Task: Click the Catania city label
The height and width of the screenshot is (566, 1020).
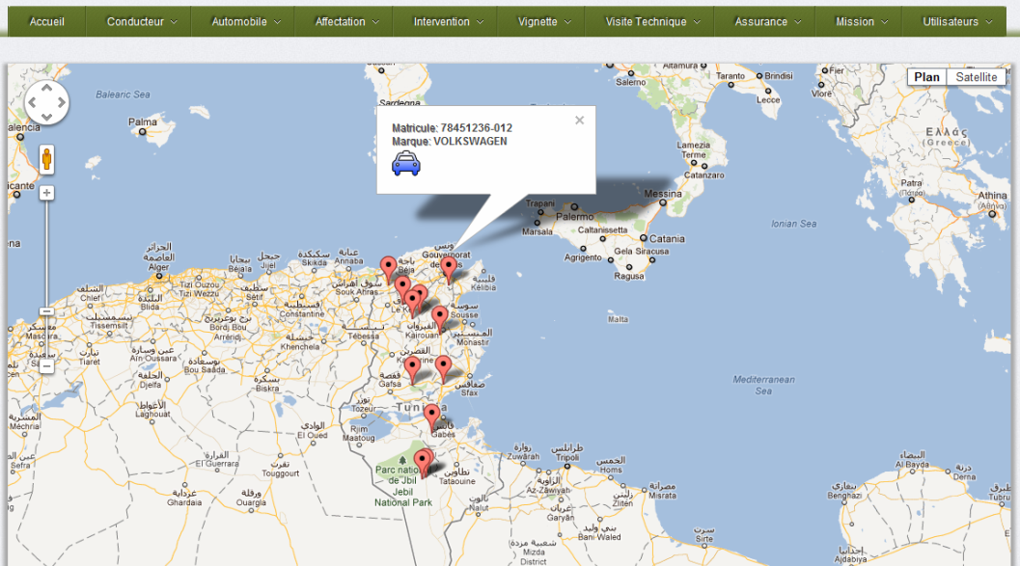Action: (x=667, y=238)
